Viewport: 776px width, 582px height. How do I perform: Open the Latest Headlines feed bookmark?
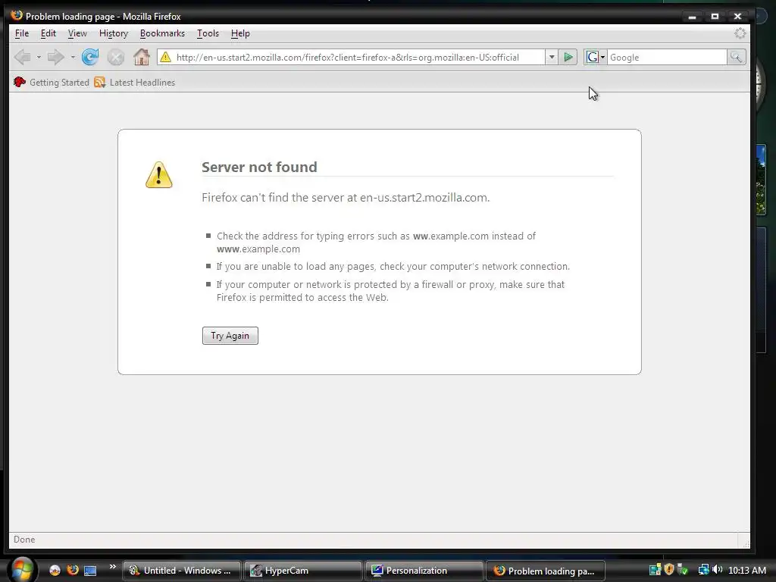pyautogui.click(x=135, y=82)
